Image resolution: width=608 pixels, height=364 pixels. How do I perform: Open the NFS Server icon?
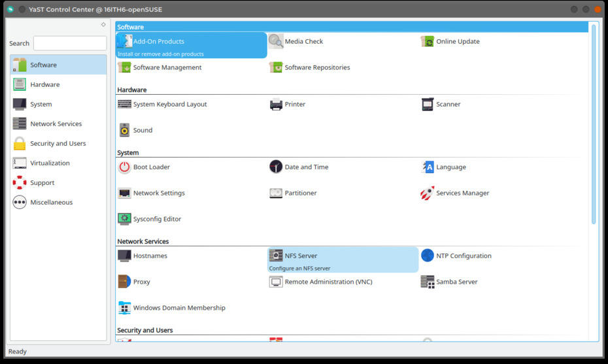click(276, 256)
